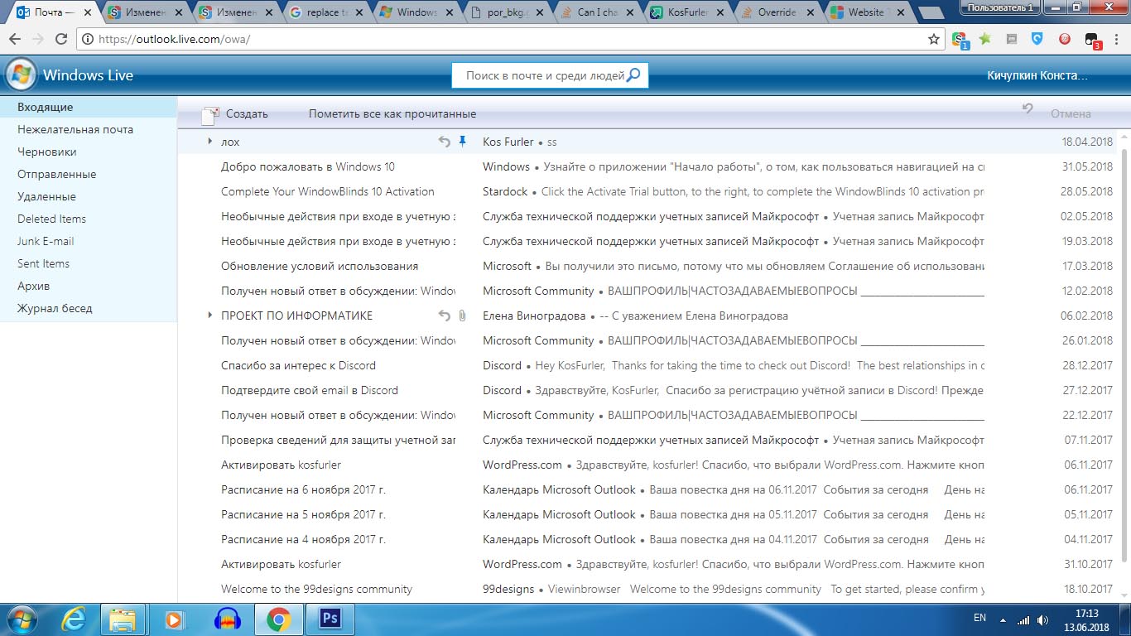Expand the "лох" conversation thread

point(209,142)
